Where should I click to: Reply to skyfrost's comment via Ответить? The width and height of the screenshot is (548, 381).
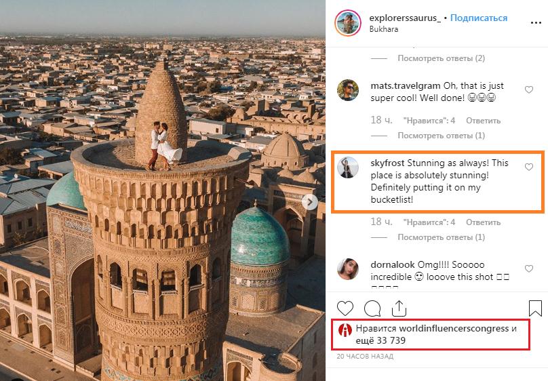point(483,222)
